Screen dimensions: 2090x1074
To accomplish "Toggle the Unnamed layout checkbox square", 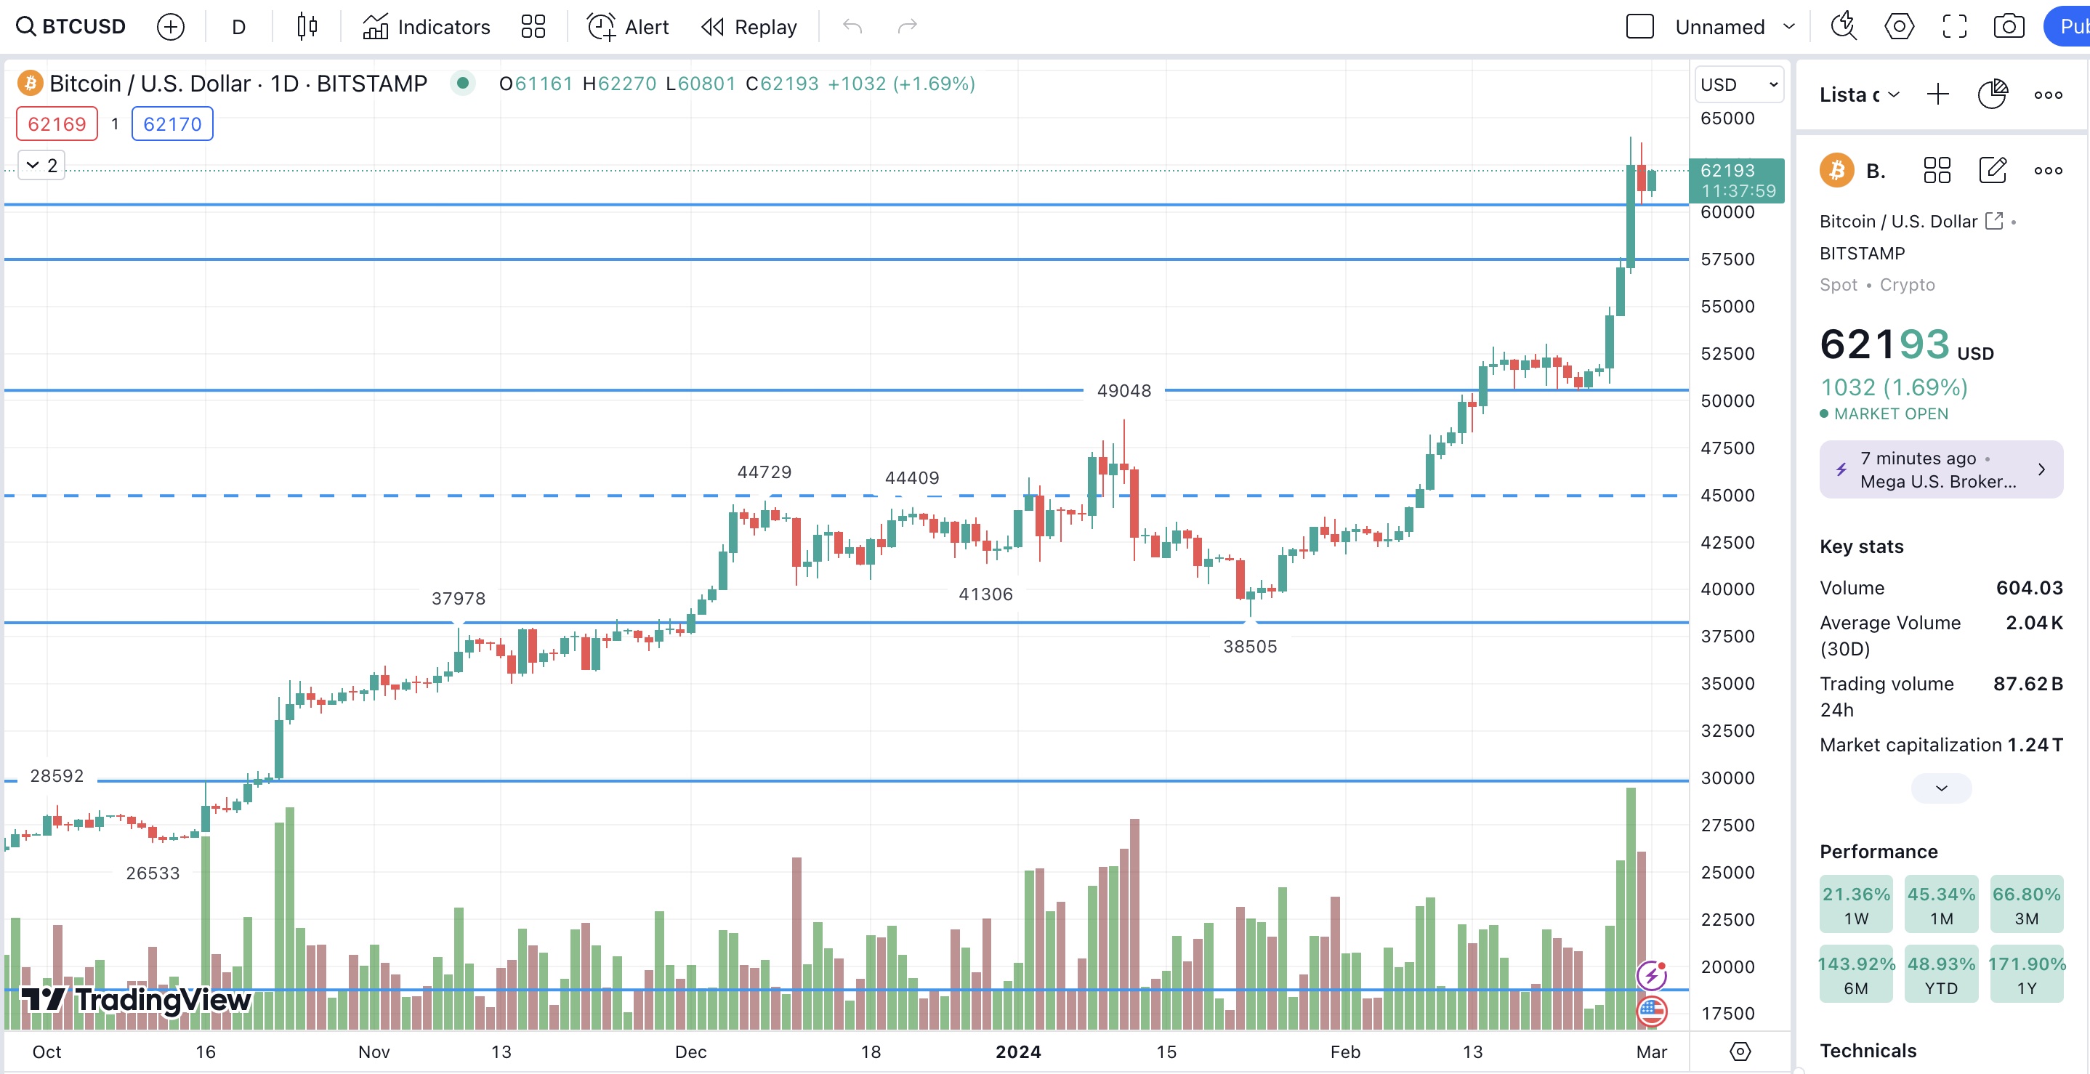I will pyautogui.click(x=1639, y=27).
